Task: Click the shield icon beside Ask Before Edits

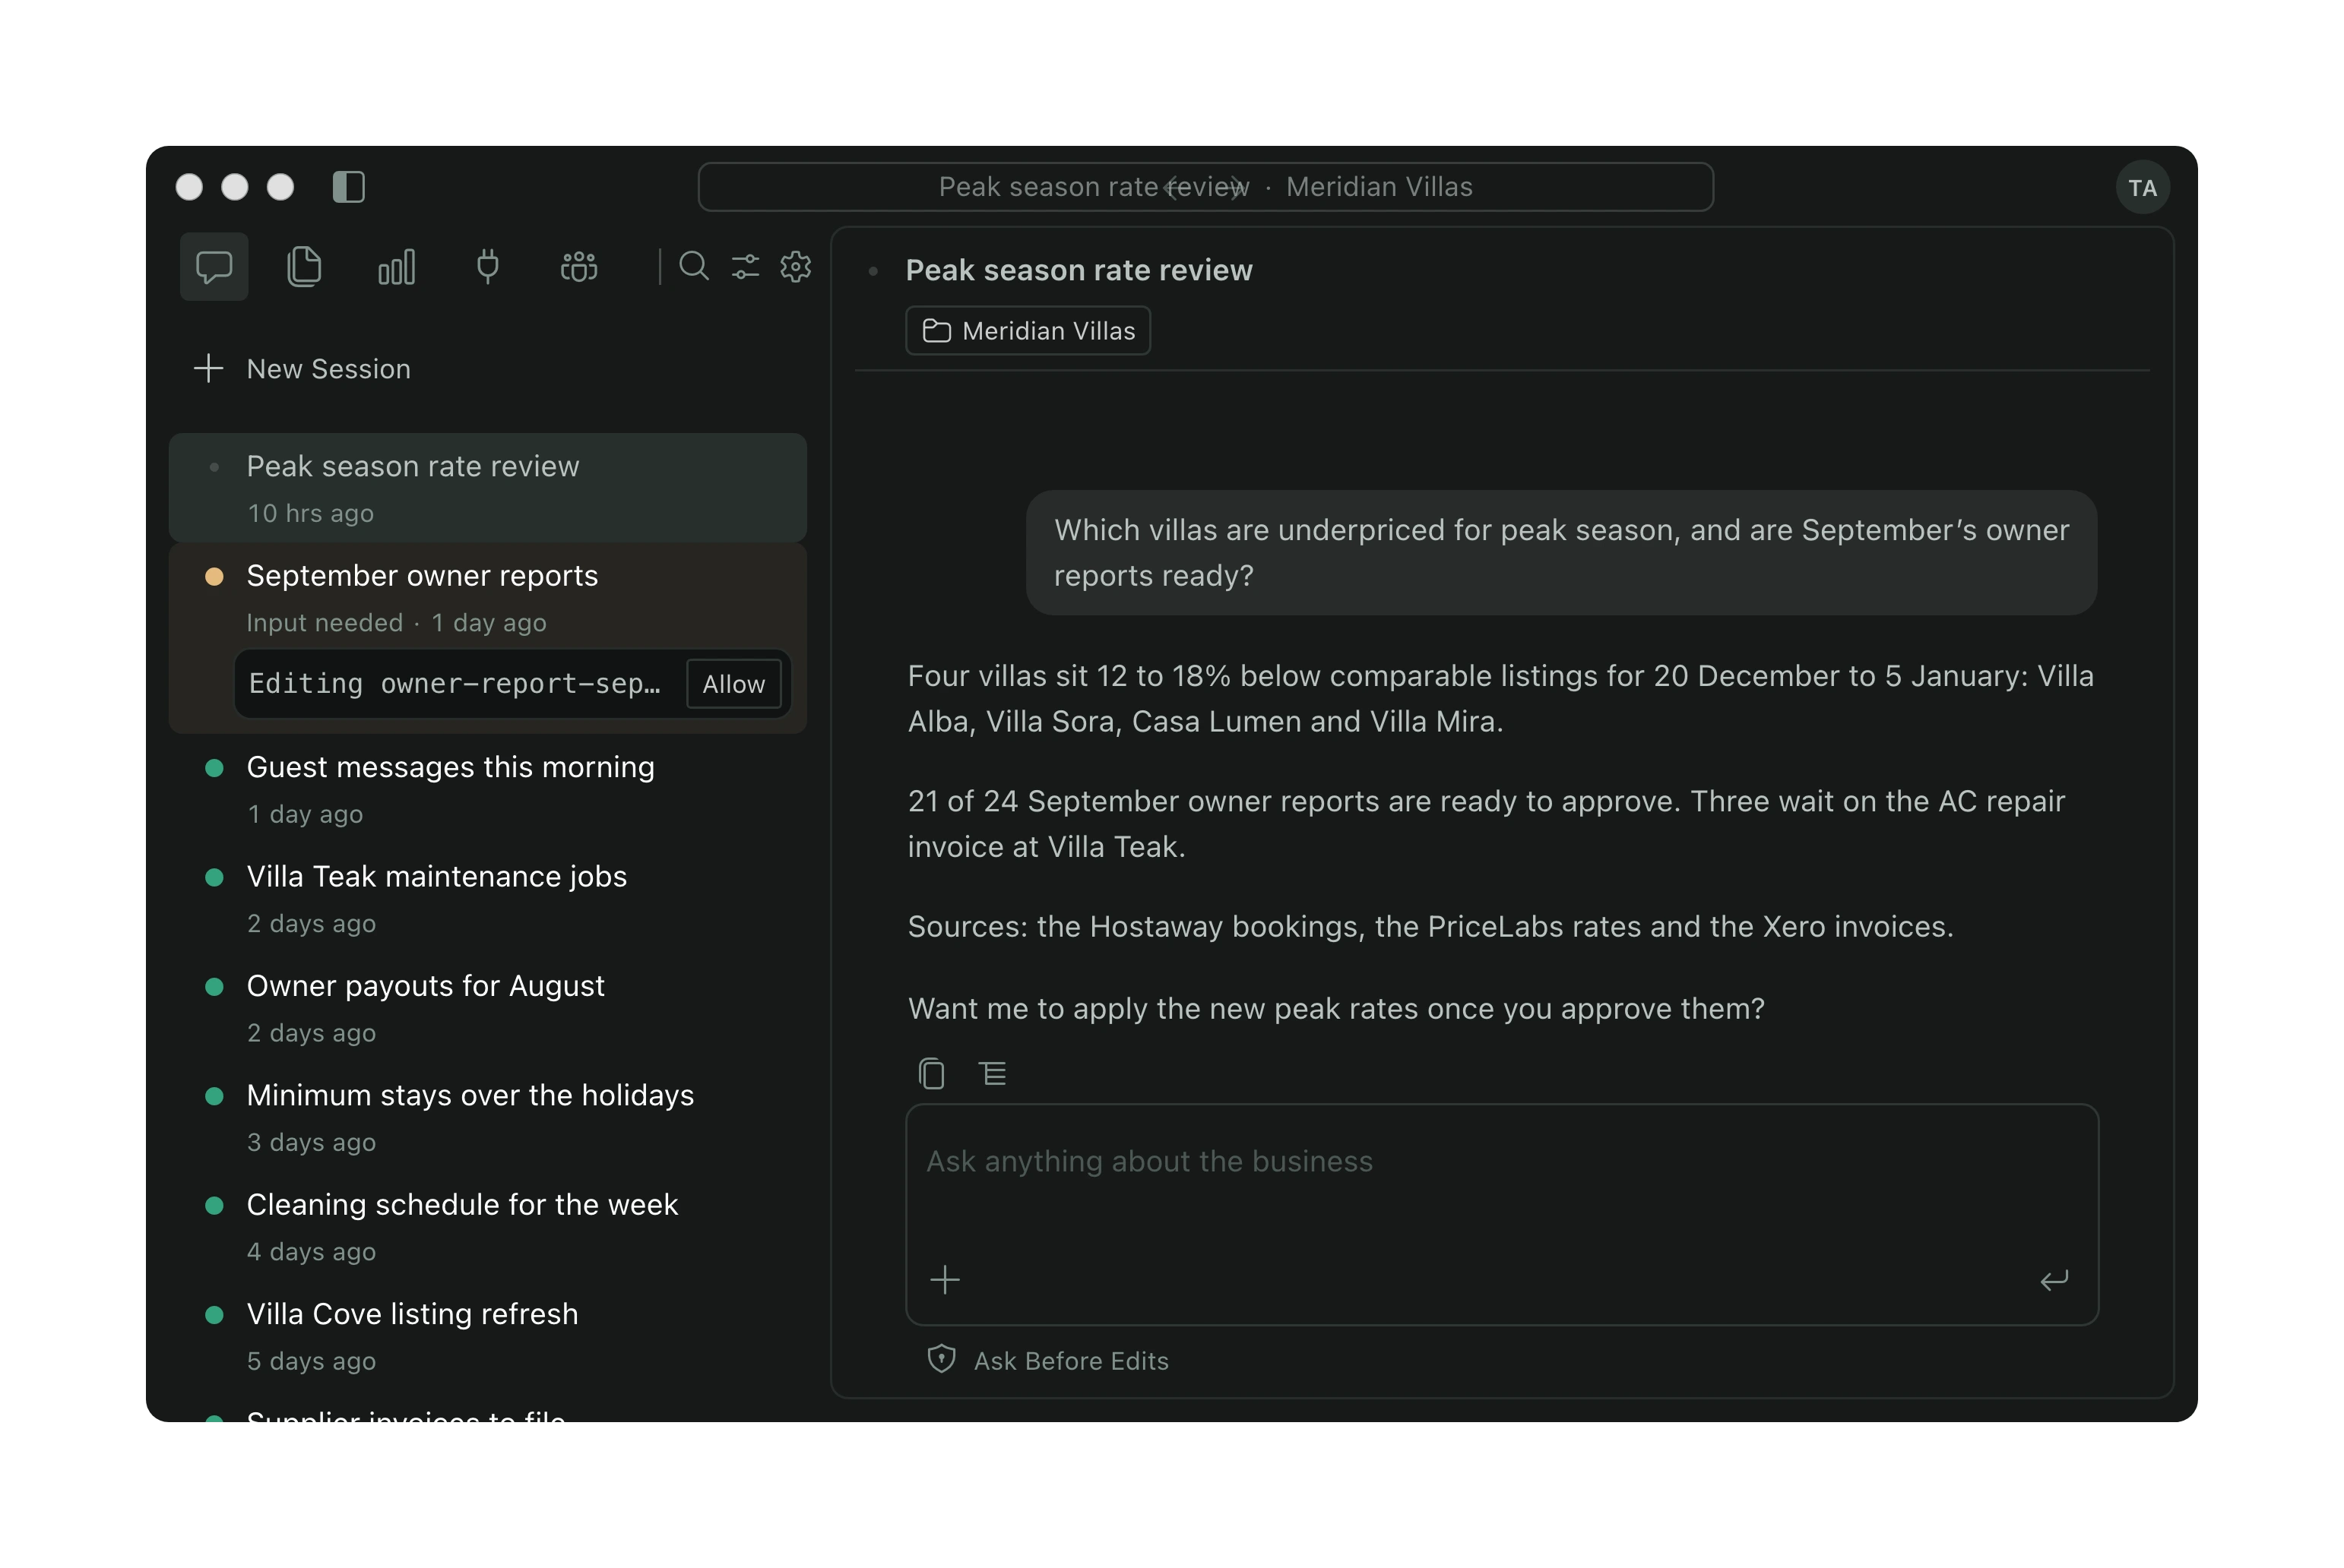Action: (942, 1359)
